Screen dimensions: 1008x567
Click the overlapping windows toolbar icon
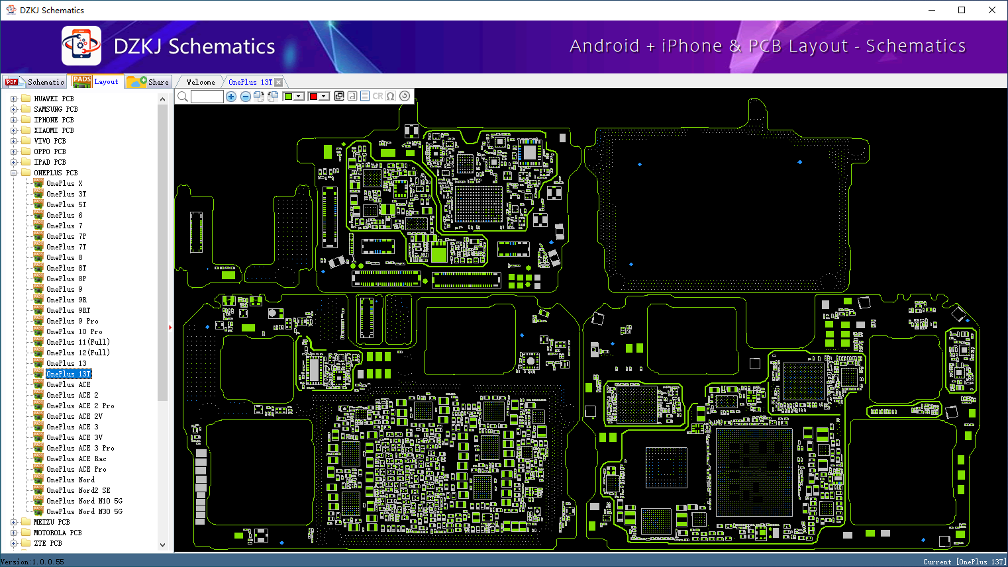339,96
